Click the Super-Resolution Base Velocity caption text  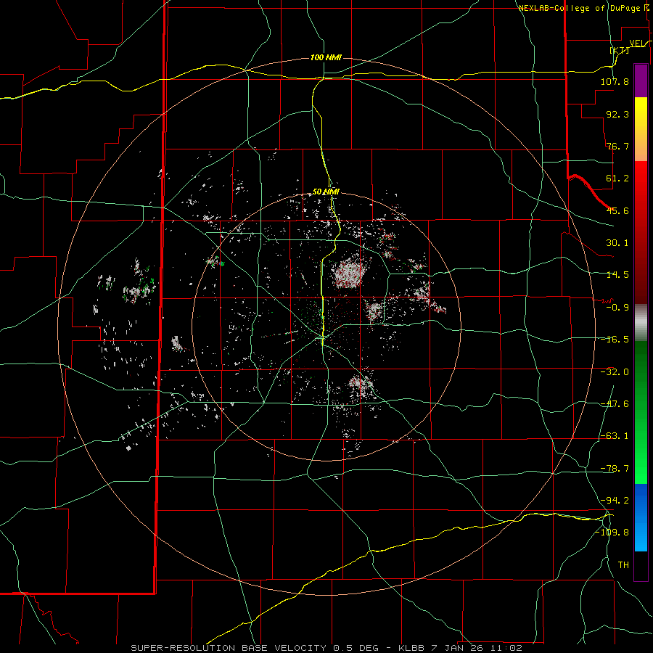click(326, 648)
